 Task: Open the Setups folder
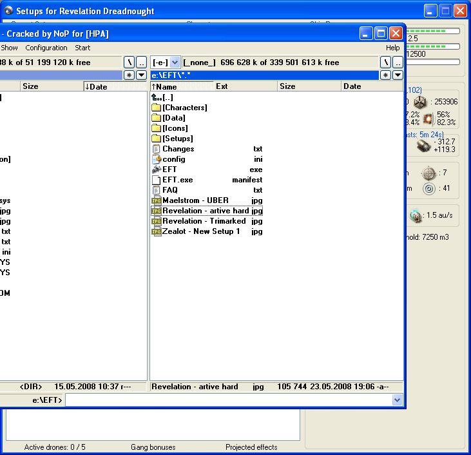pos(177,139)
